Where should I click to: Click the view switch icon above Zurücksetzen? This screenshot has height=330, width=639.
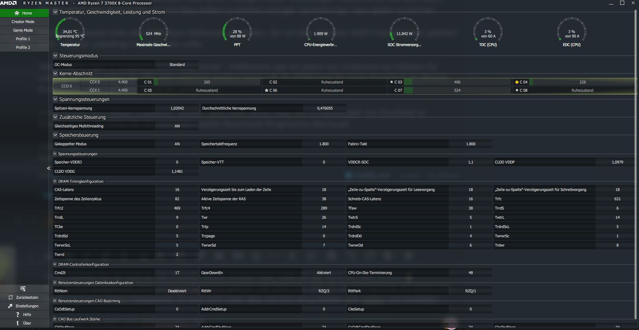pos(23,289)
